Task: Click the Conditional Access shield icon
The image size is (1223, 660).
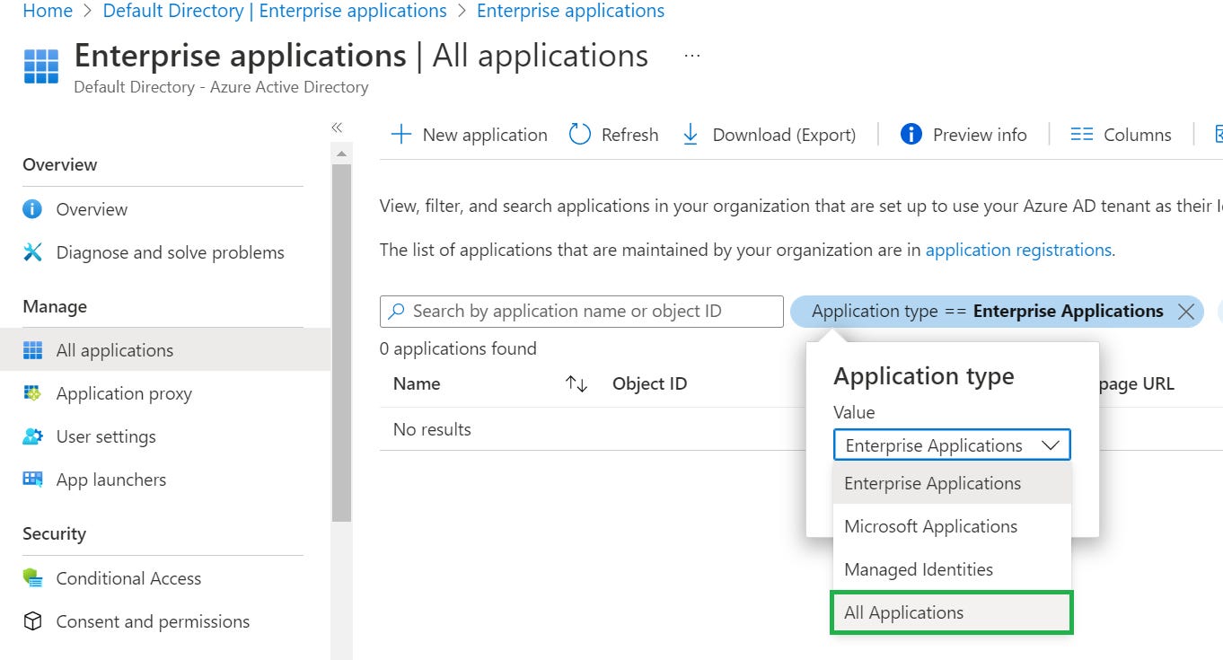Action: [32, 578]
